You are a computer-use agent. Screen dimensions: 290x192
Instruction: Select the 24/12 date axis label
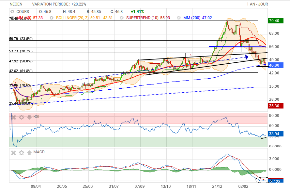click(217, 186)
